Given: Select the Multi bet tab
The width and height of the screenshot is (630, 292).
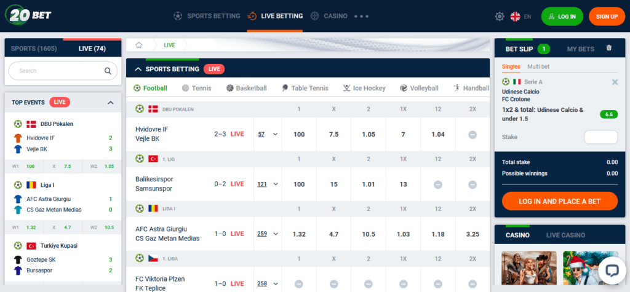Looking at the screenshot, I should point(538,66).
